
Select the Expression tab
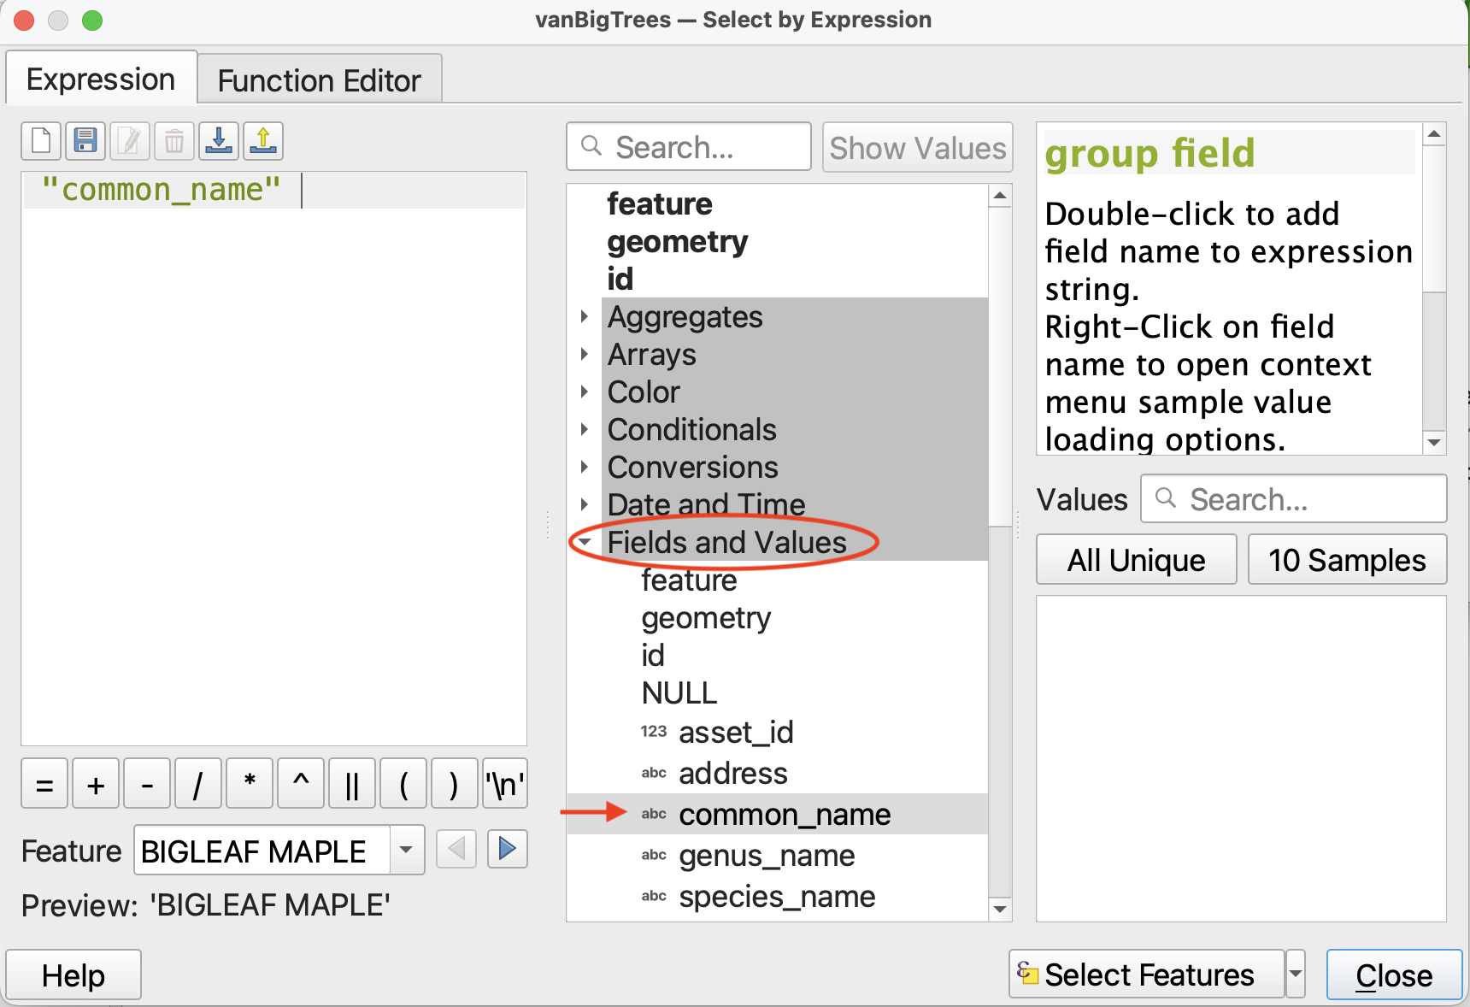click(x=101, y=79)
